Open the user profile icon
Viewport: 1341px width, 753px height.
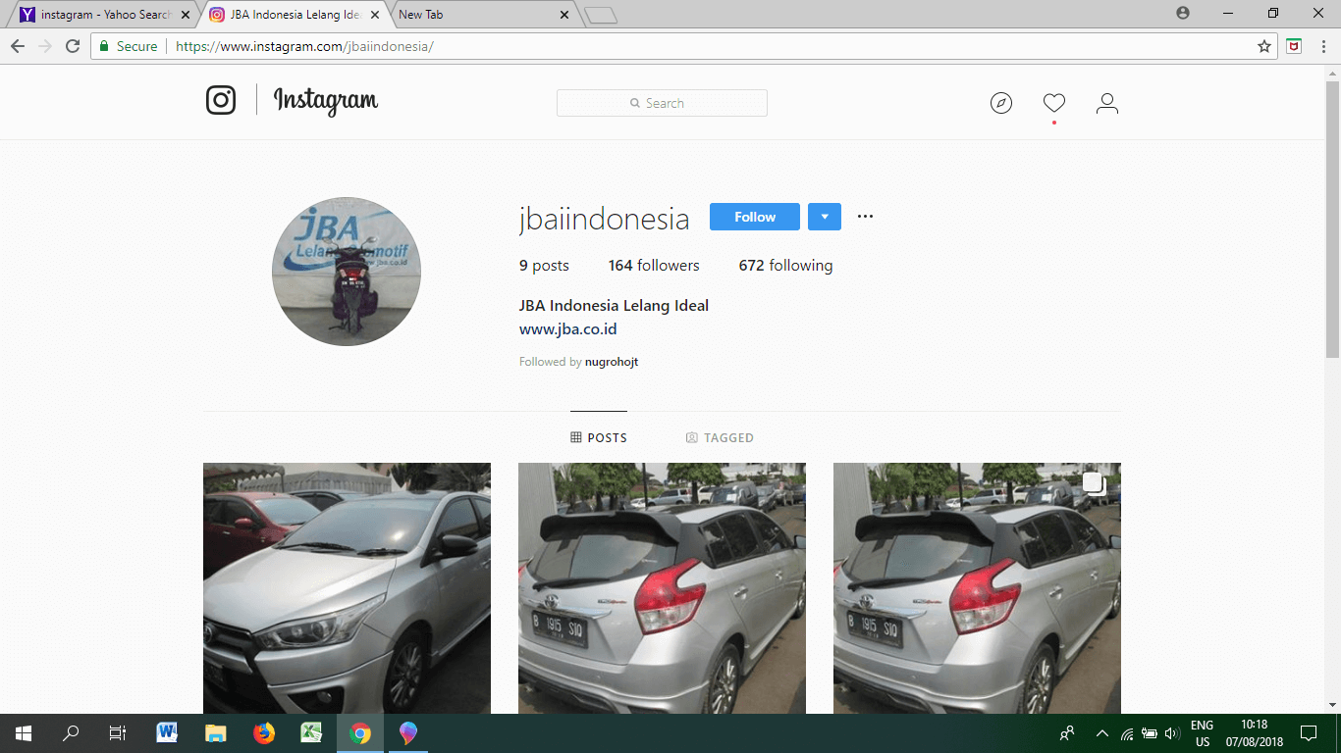[x=1106, y=103]
